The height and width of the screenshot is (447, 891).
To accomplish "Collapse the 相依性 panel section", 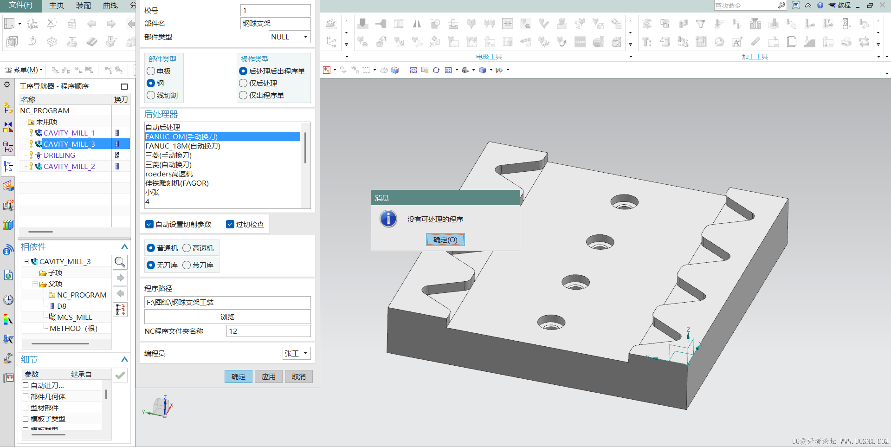I will tap(124, 247).
